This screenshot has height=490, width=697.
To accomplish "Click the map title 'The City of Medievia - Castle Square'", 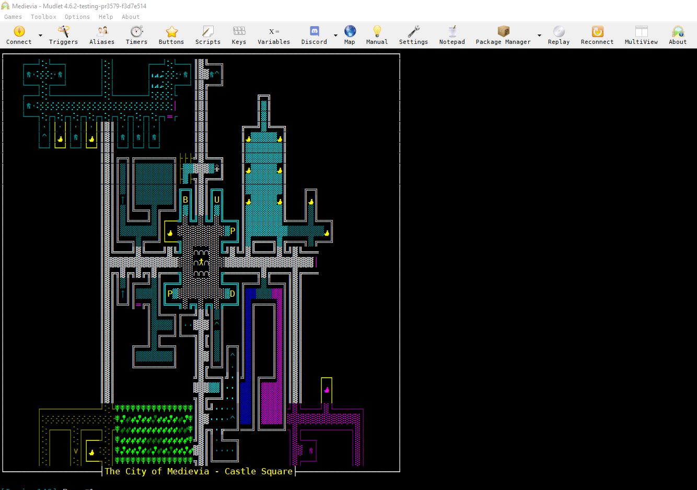I will tap(199, 471).
